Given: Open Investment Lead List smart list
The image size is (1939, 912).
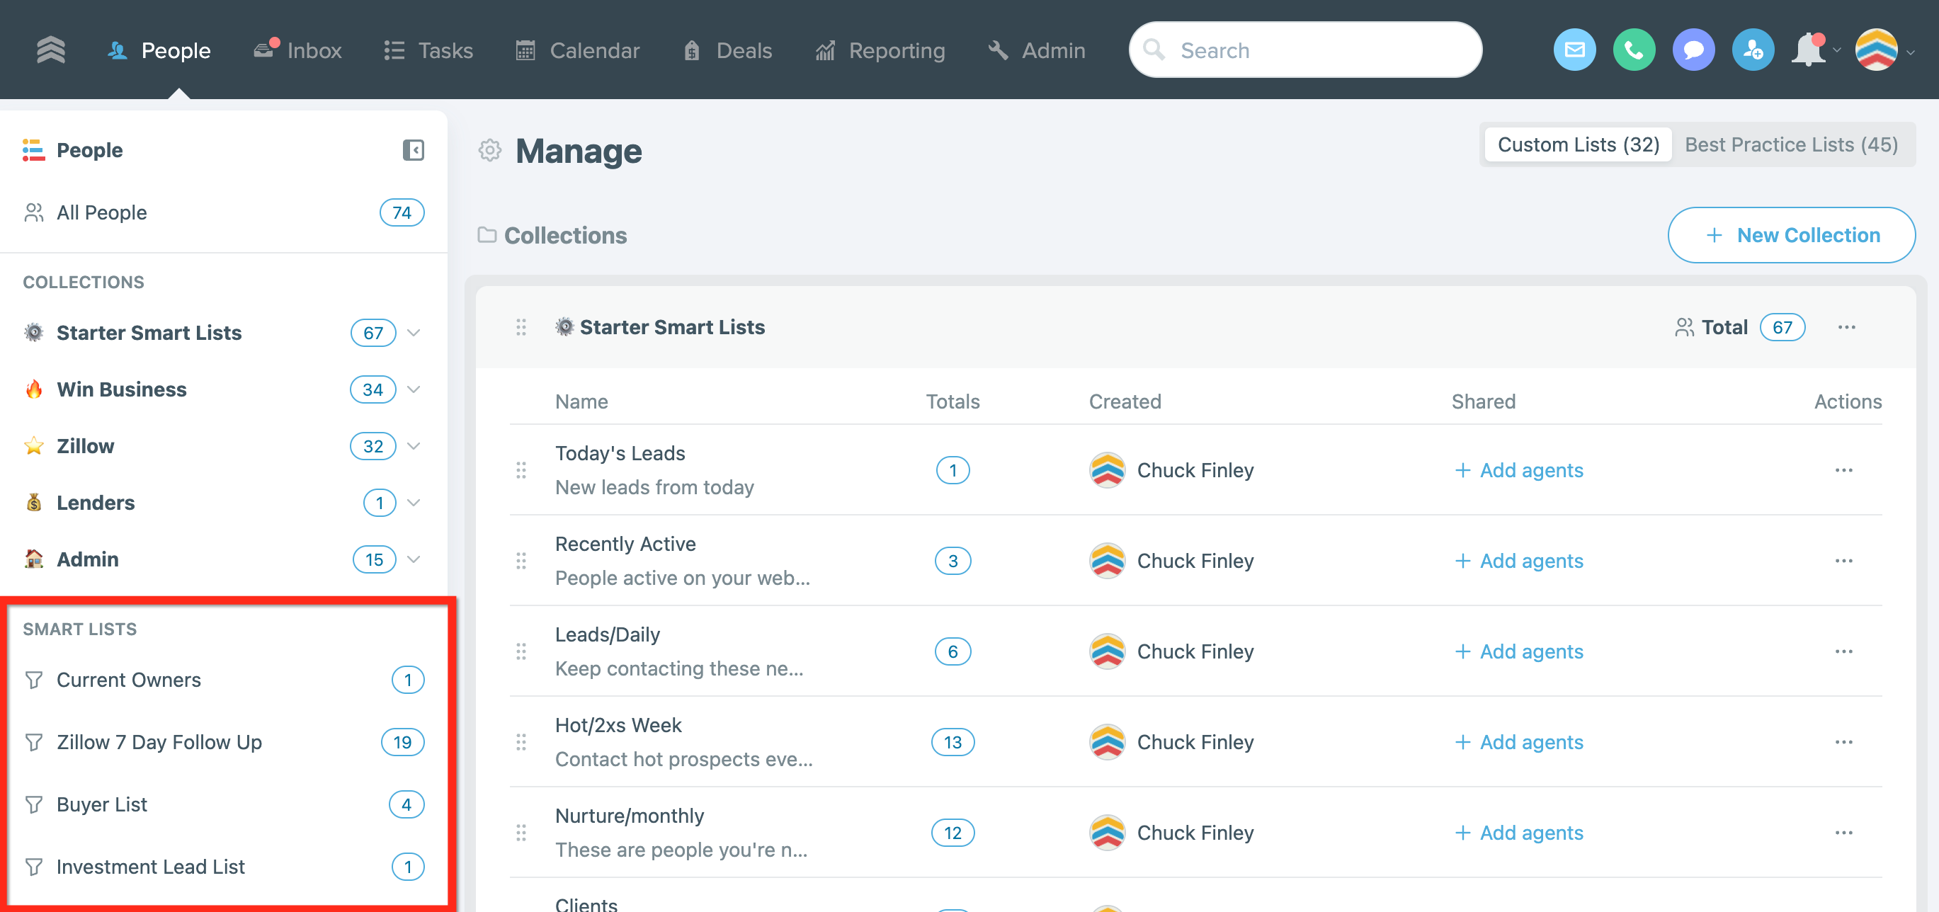Looking at the screenshot, I should (x=224, y=867).
